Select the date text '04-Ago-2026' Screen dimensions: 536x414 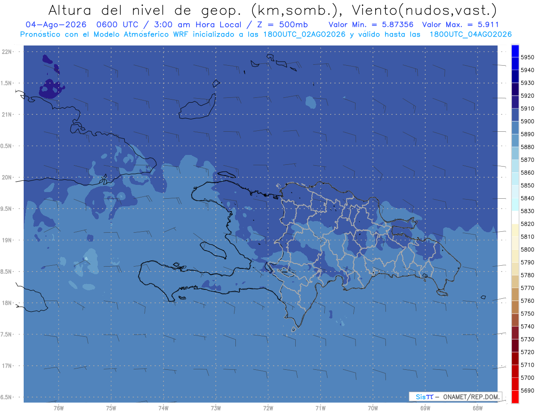coord(55,25)
